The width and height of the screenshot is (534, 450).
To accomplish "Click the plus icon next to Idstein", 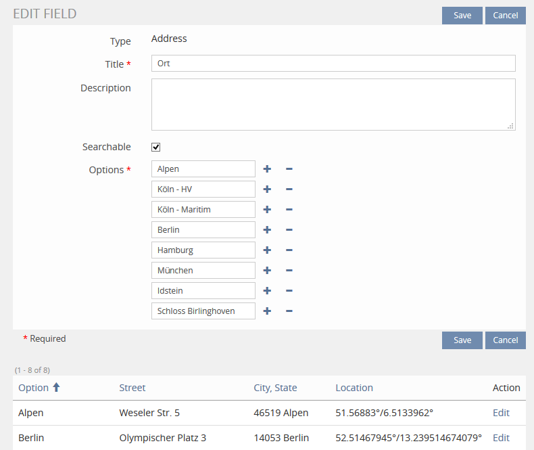I will coord(267,291).
